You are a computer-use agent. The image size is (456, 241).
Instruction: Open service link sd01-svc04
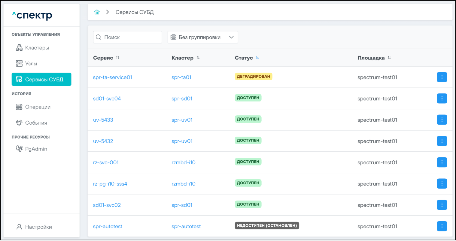click(x=107, y=99)
